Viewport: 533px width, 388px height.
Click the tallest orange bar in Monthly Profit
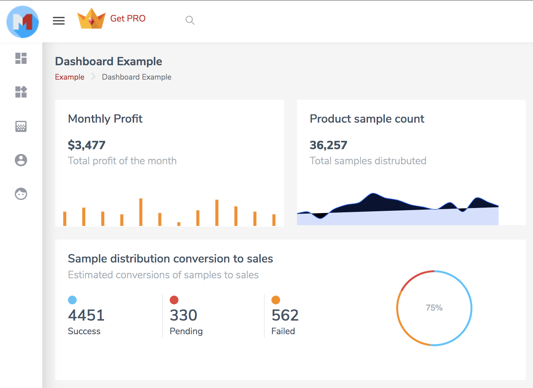[x=141, y=212]
